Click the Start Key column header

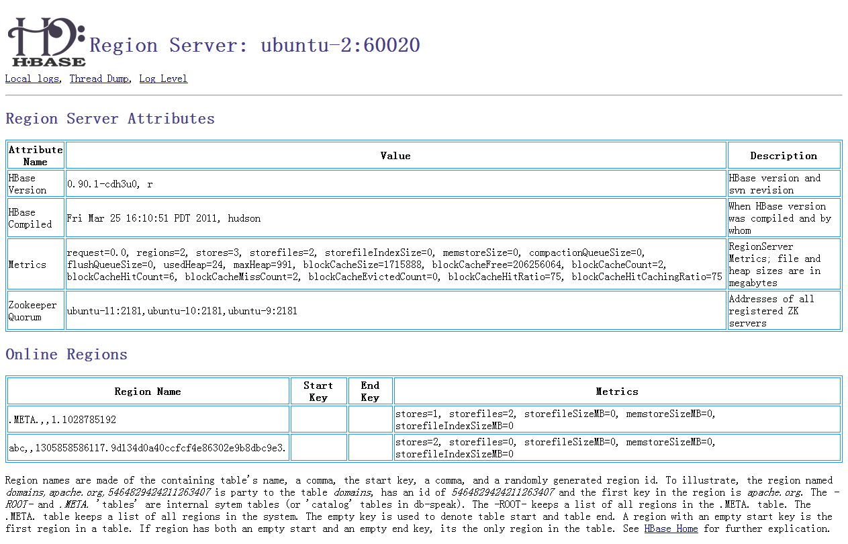point(318,390)
